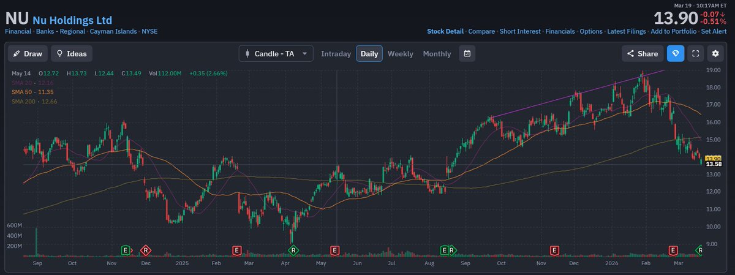Click the +0.35 (2.66%) change readout
Image resolution: width=735 pixels, height=275 pixels.
coord(208,73)
